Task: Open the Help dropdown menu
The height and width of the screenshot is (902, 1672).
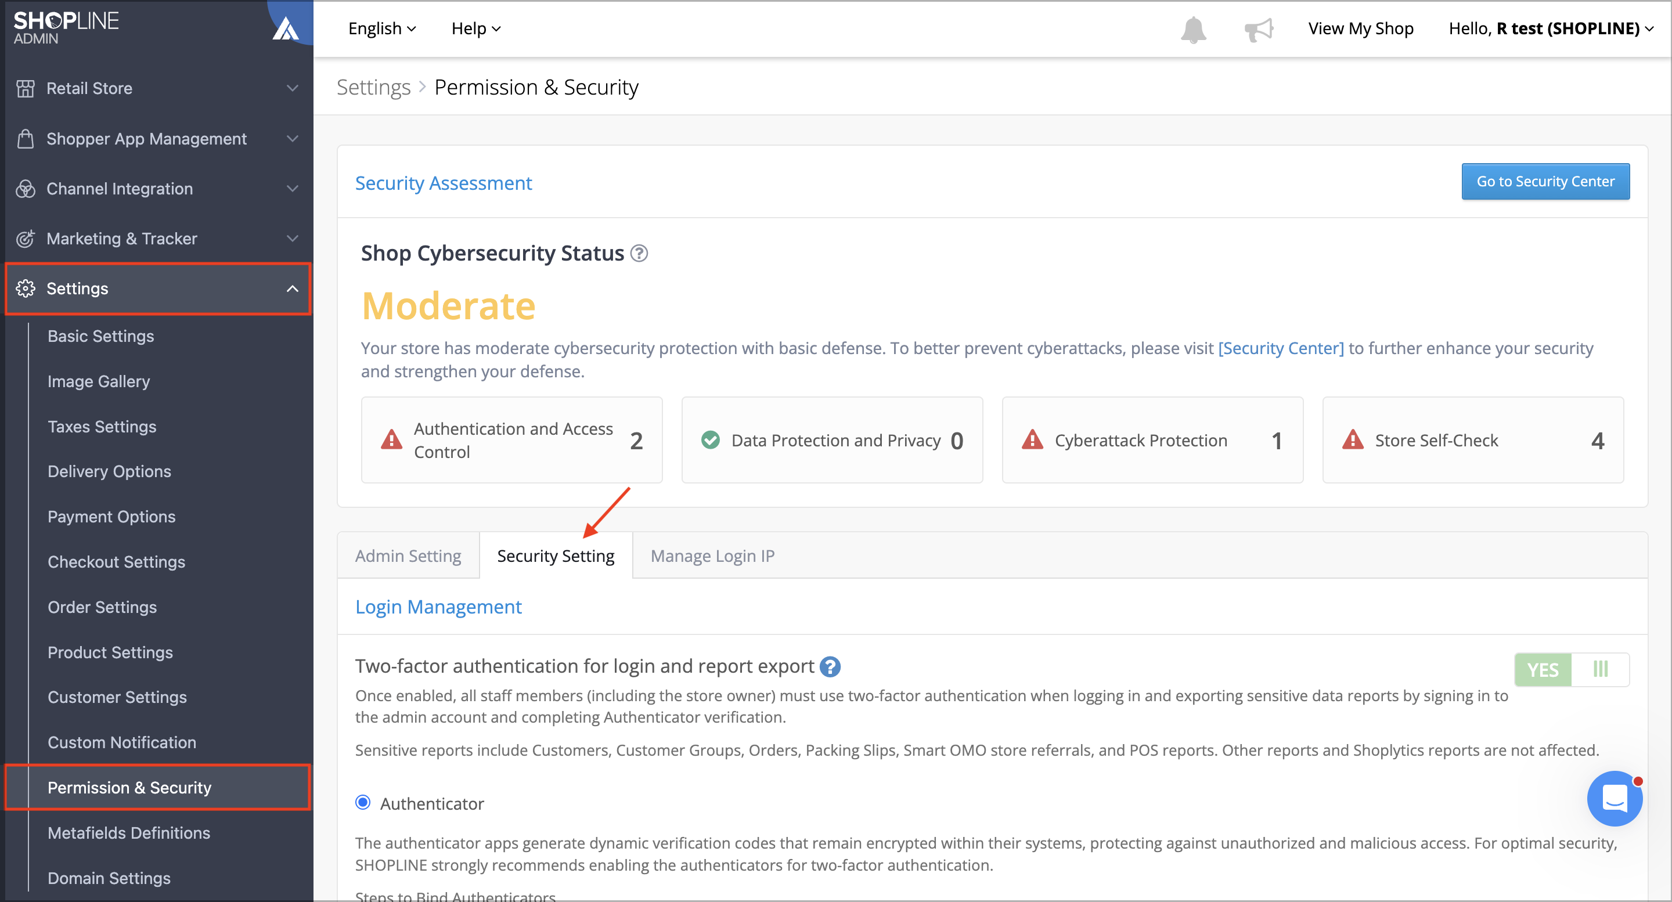Action: point(476,29)
